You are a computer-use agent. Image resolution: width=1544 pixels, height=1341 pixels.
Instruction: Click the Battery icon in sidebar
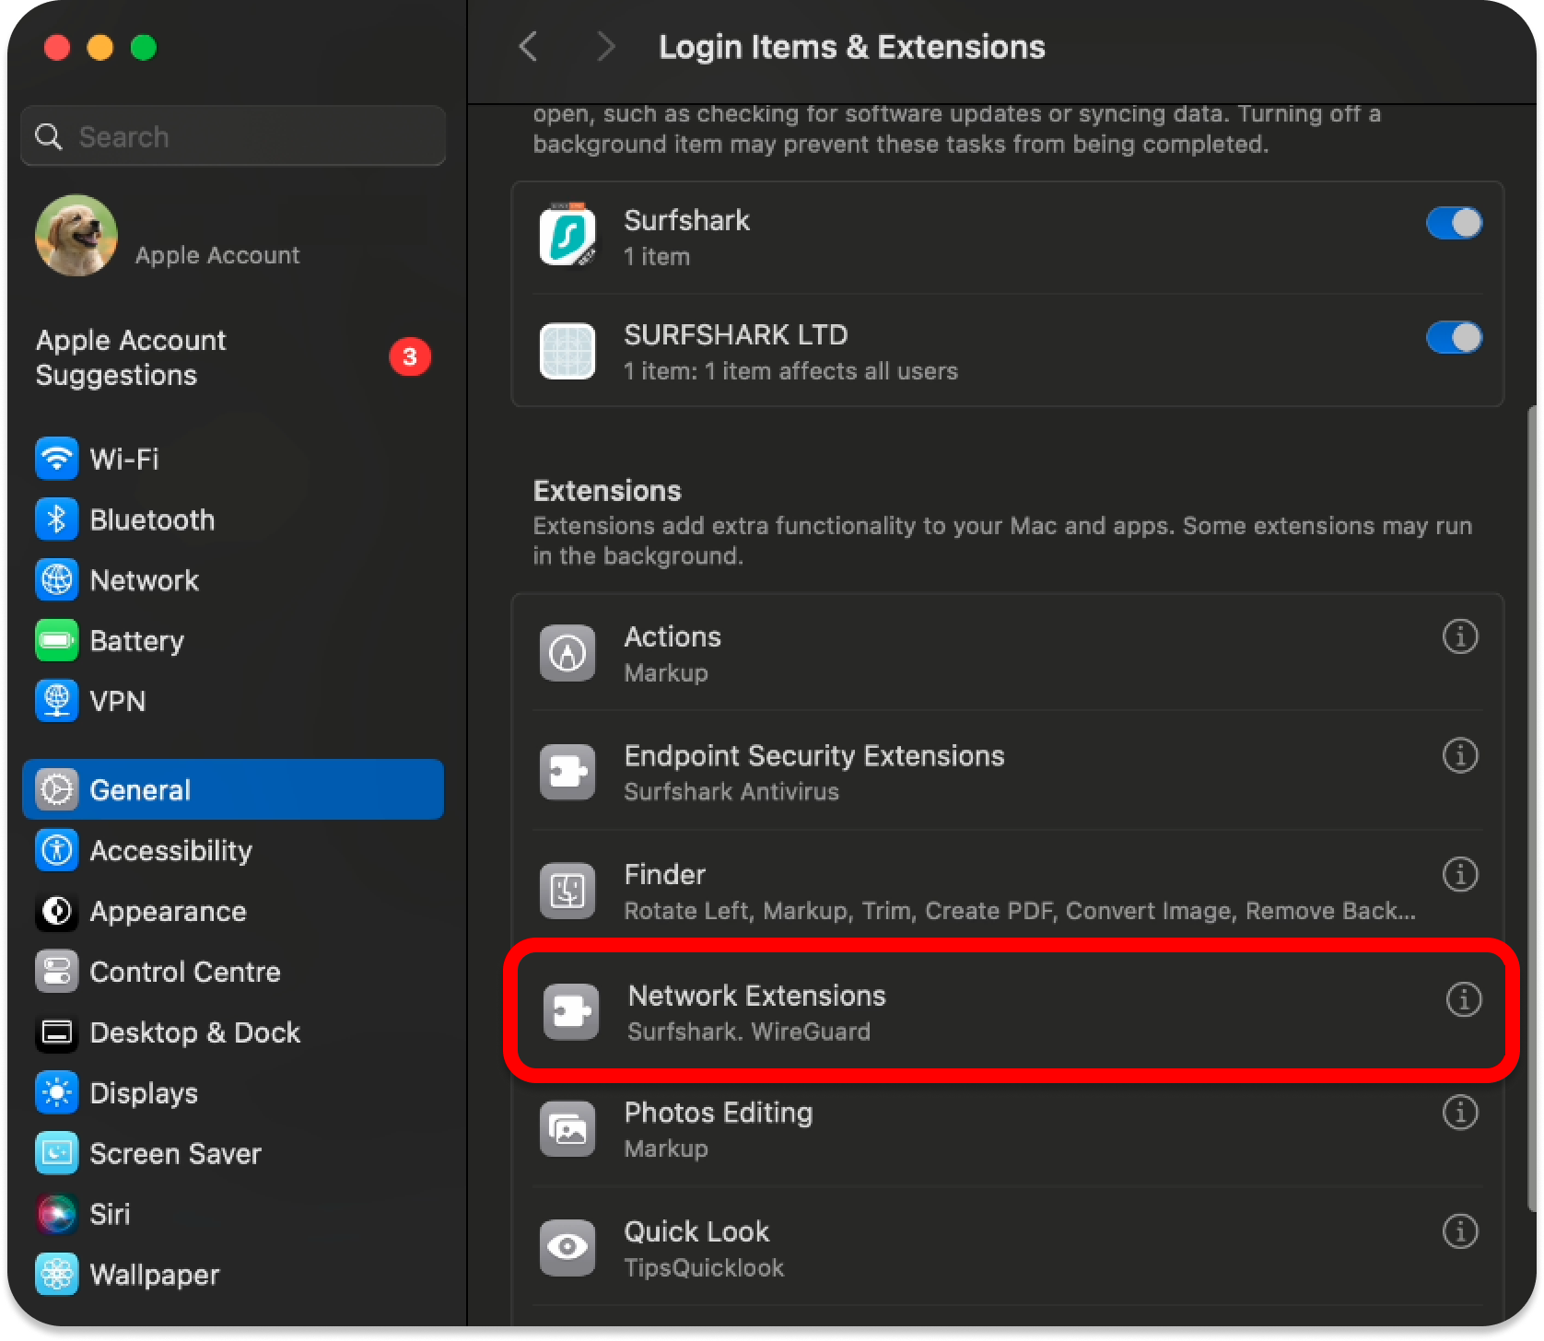56,641
